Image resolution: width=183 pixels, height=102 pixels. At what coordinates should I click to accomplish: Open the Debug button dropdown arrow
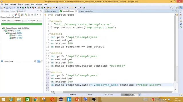click(20, 8)
